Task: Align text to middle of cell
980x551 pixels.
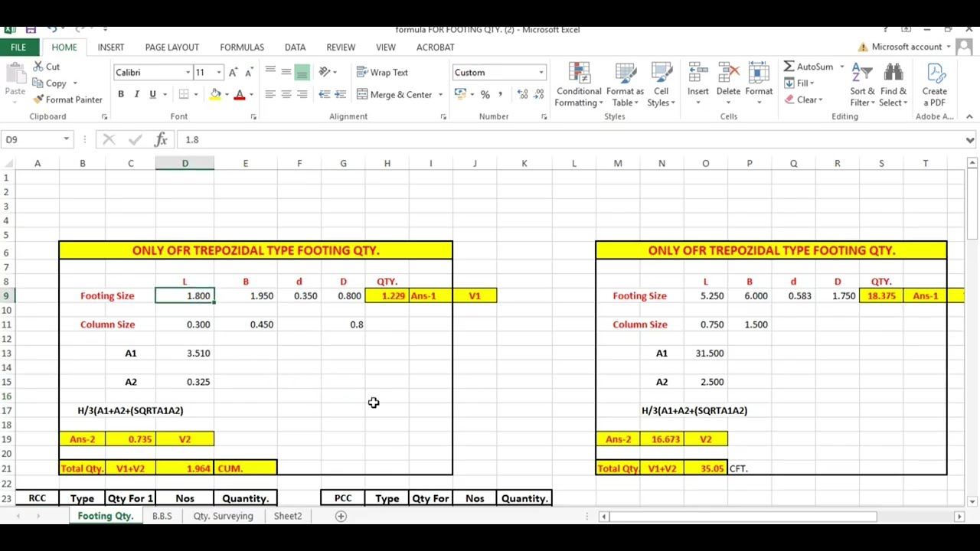Action: click(286, 72)
